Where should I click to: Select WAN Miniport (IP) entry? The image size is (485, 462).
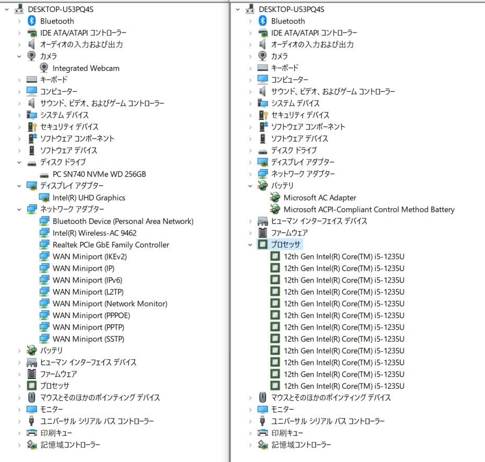84,268
